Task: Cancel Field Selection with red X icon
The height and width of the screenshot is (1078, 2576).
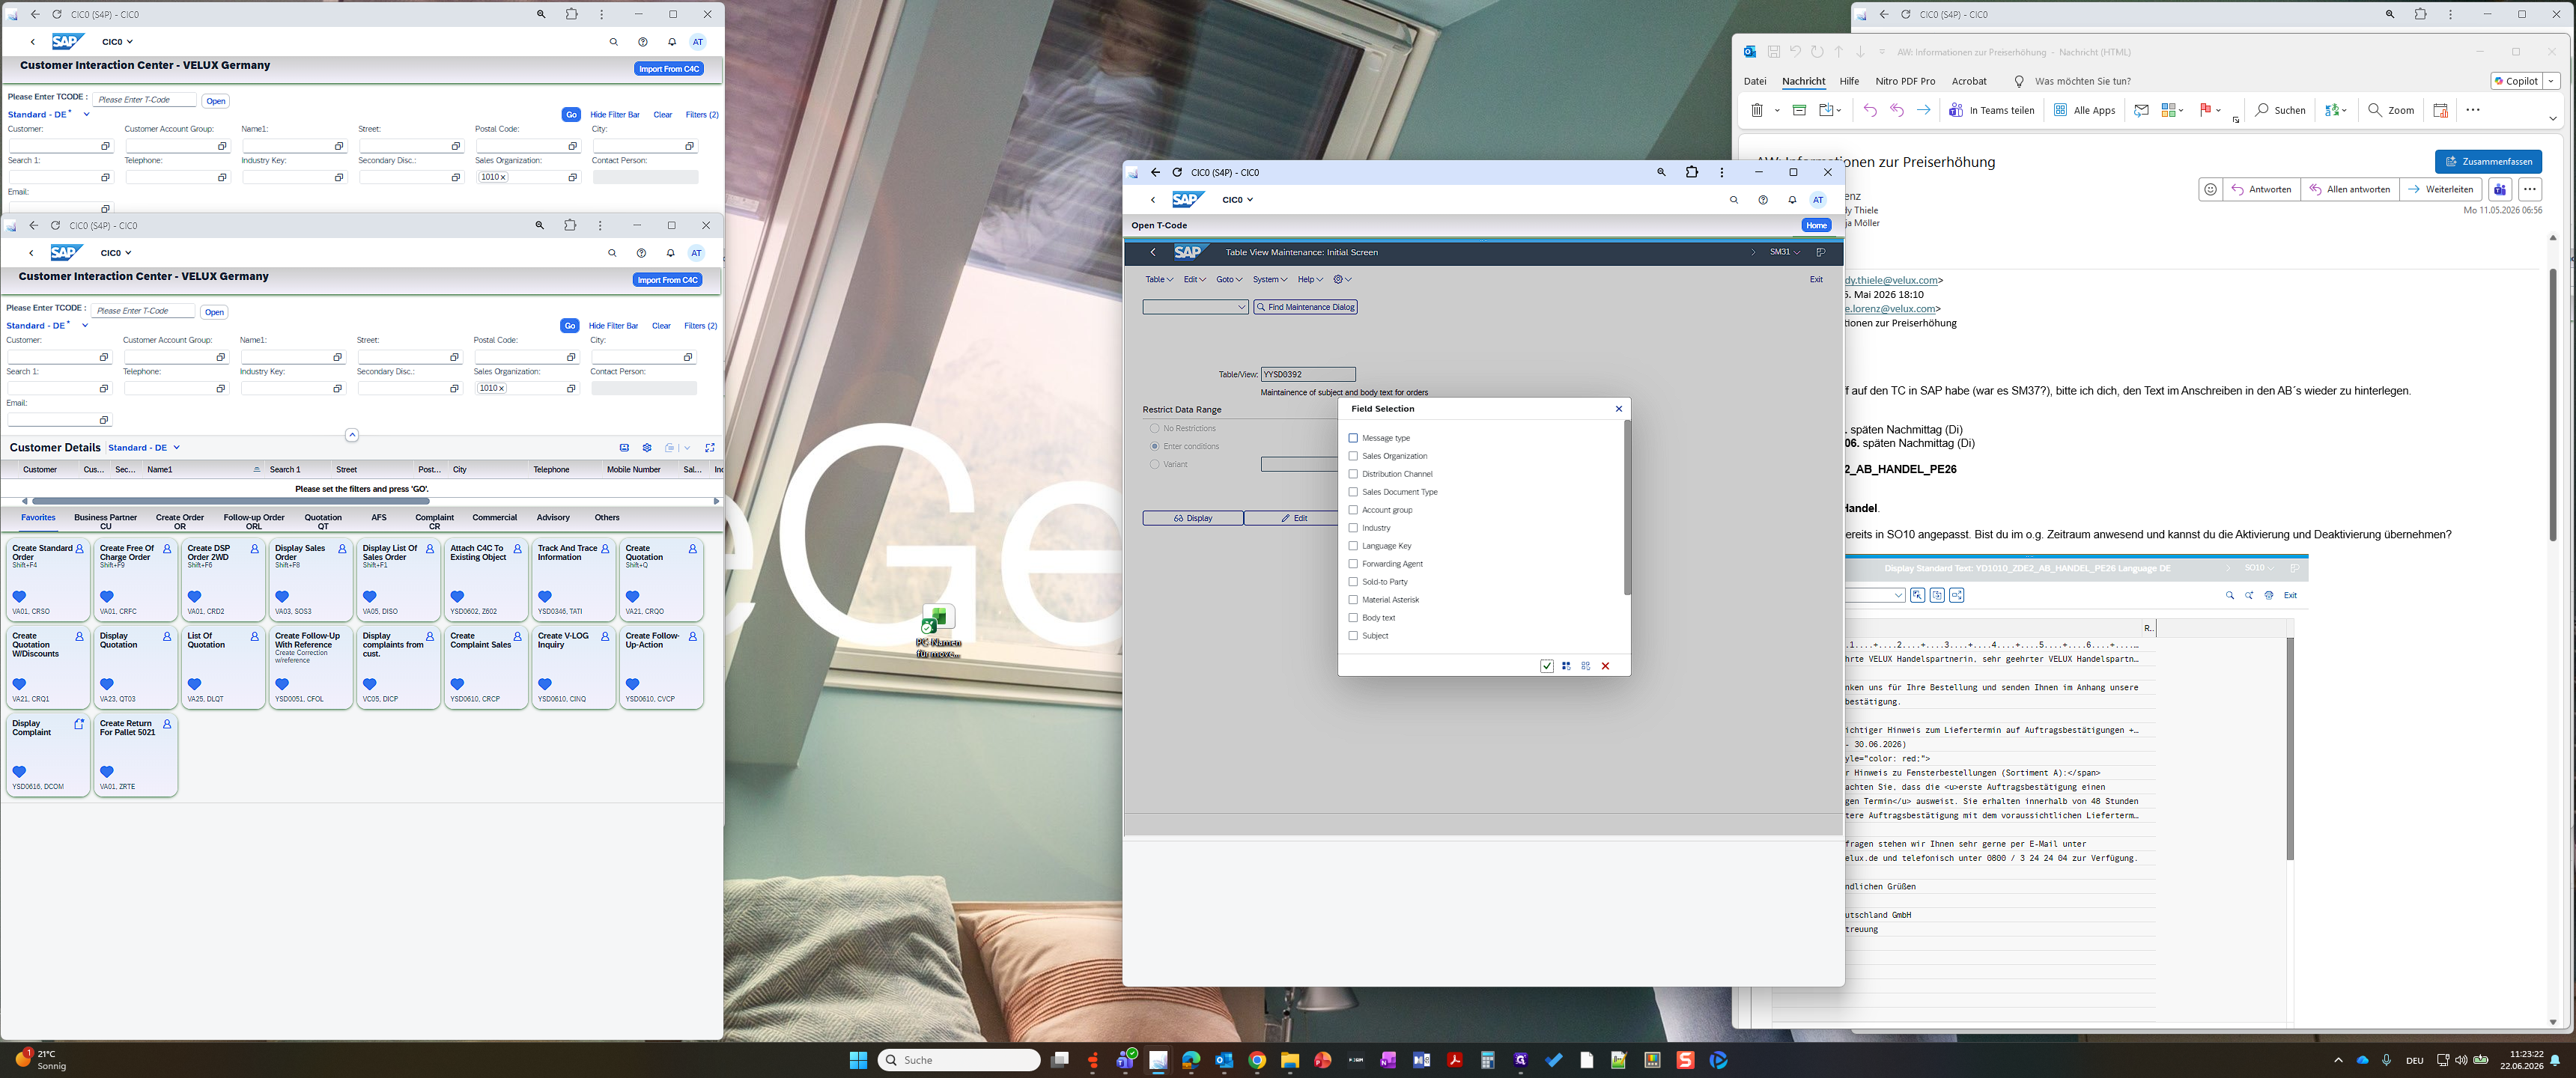Action: click(1605, 666)
